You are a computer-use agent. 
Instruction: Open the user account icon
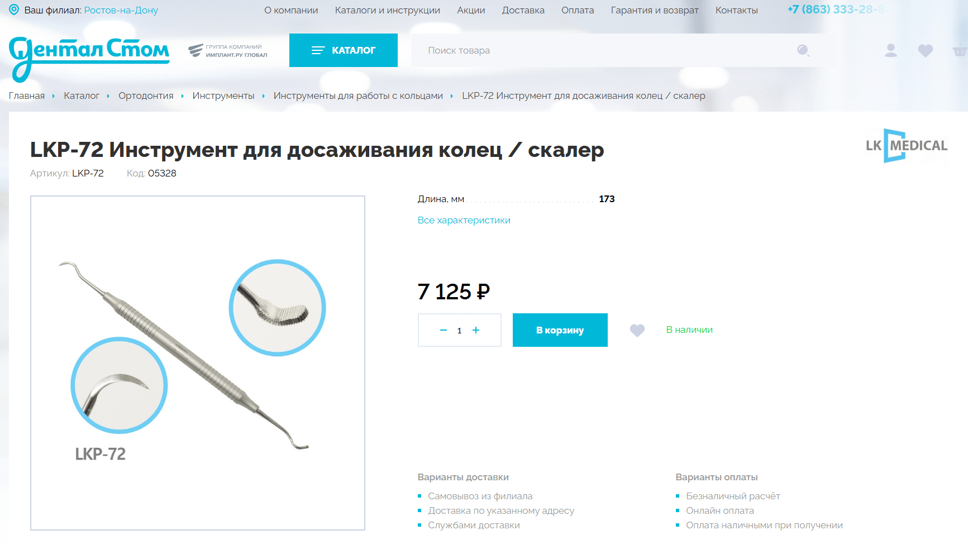coord(891,51)
